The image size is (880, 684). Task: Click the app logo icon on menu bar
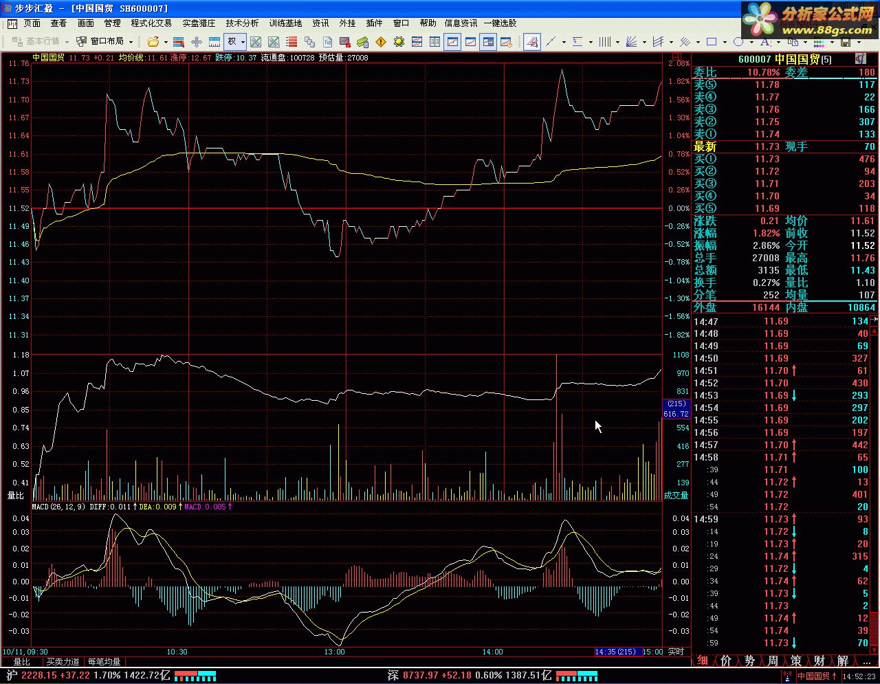(x=12, y=23)
